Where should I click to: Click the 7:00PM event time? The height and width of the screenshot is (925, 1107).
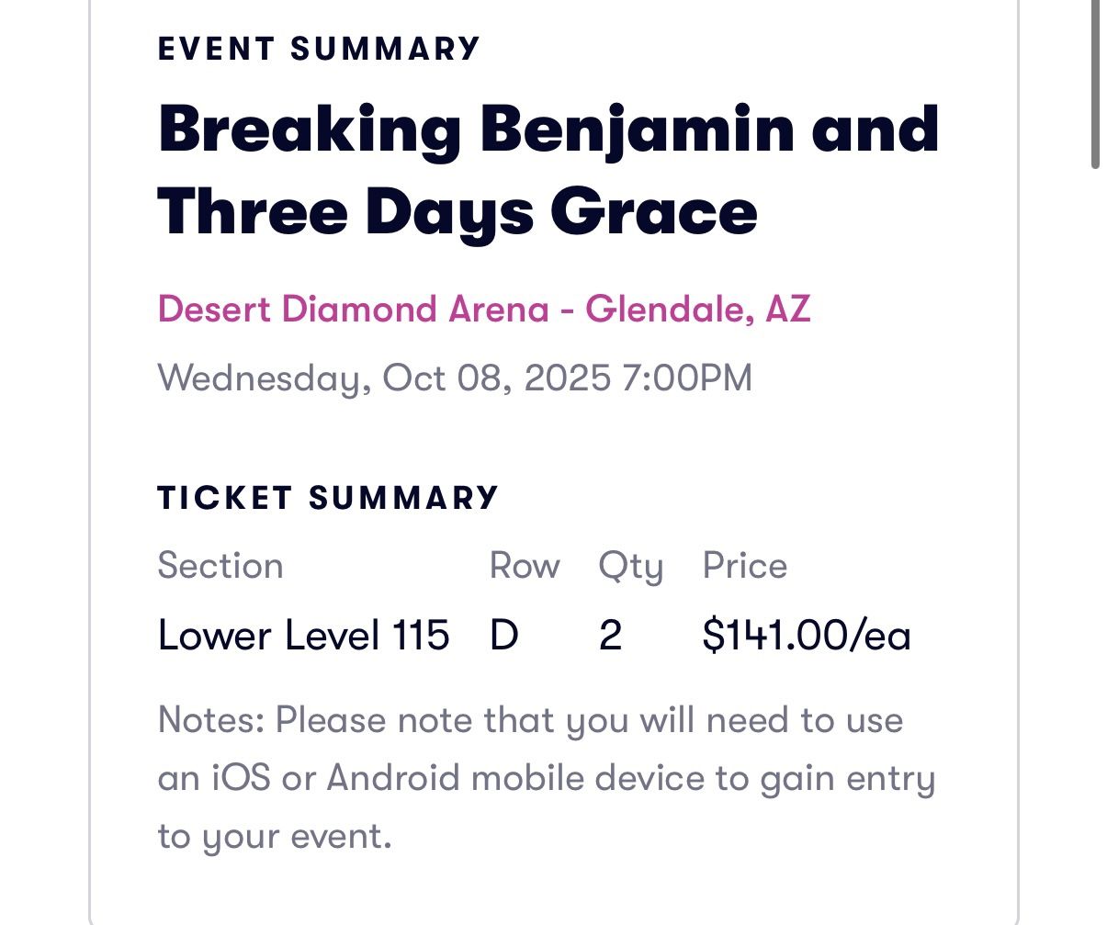687,378
